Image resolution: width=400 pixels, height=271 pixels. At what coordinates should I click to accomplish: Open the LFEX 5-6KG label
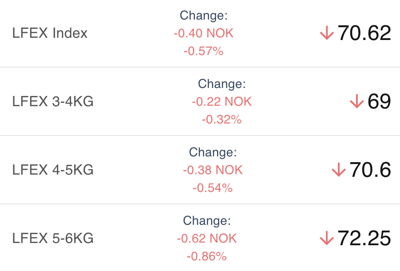pos(53,239)
